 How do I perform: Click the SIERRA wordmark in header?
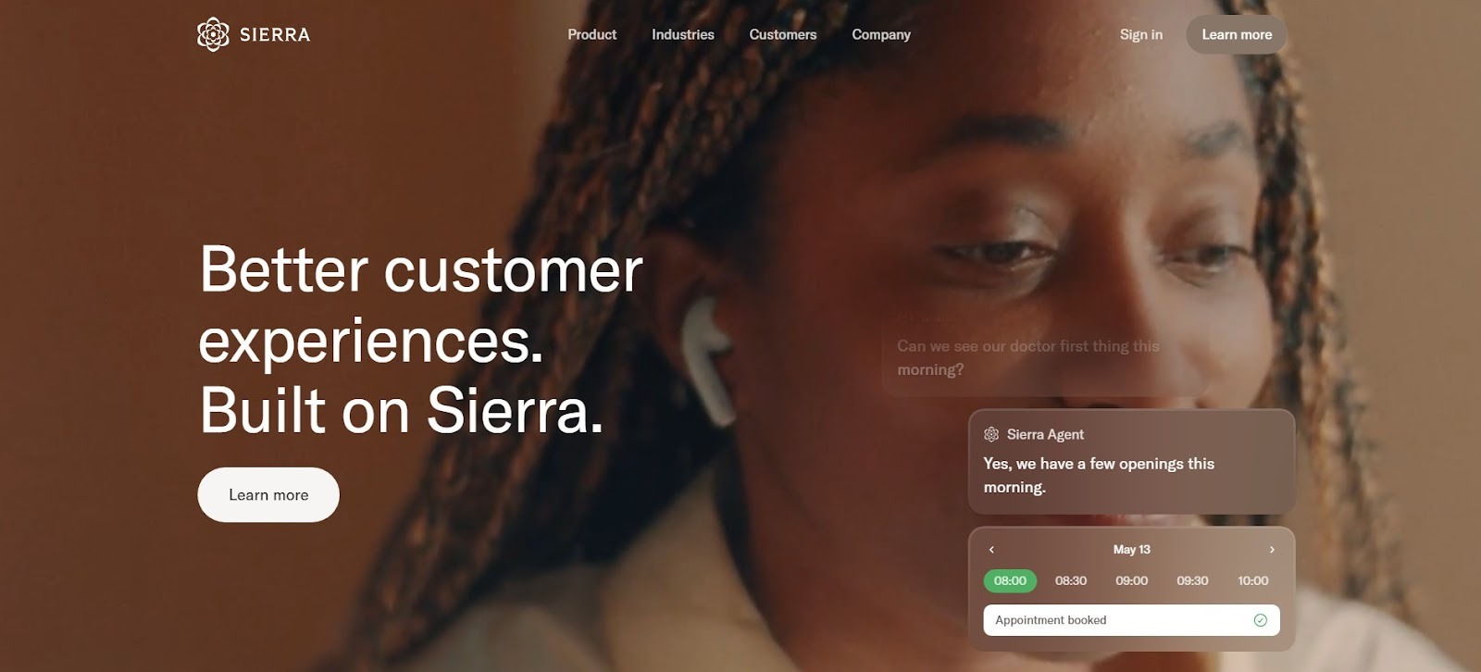275,35
